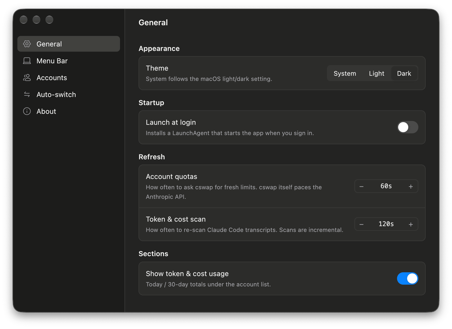
Task: Switch to Auto-switch settings
Action: point(69,94)
